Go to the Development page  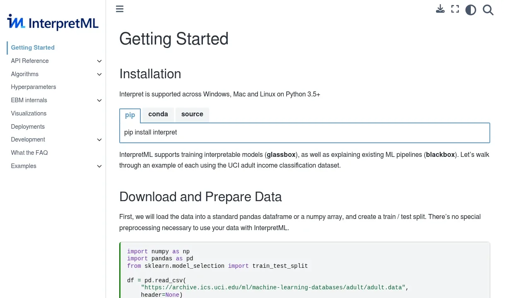(x=28, y=139)
